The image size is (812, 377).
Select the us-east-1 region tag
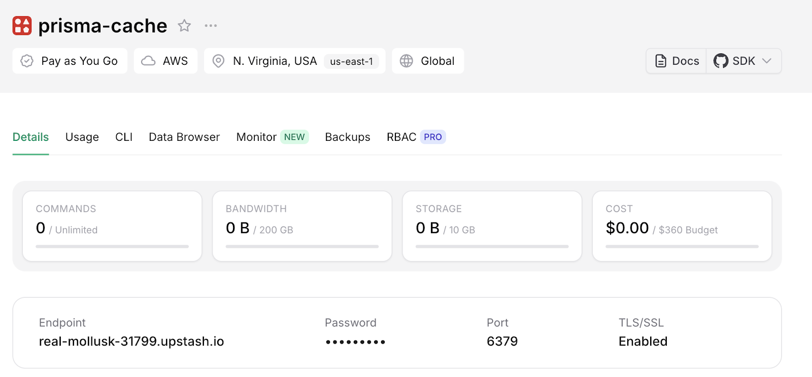352,61
